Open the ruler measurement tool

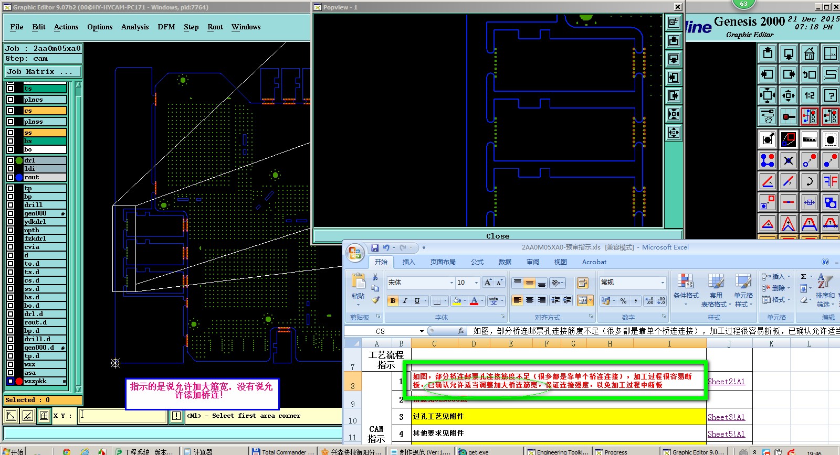(809, 139)
